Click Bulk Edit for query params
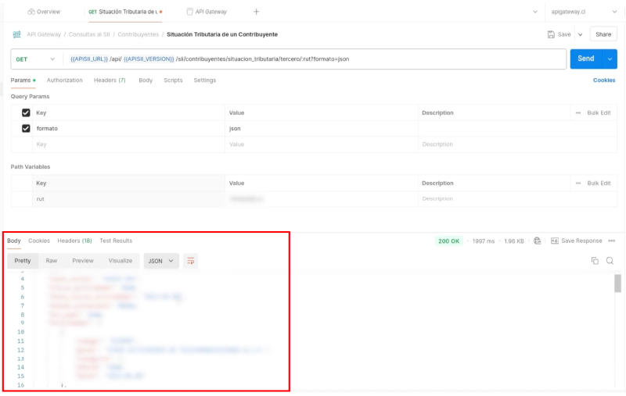 599,113
